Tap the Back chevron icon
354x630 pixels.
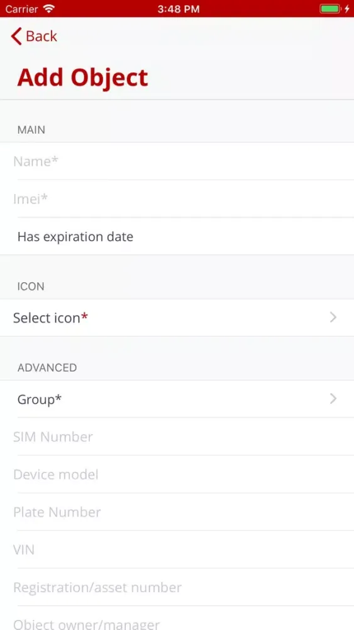point(16,36)
